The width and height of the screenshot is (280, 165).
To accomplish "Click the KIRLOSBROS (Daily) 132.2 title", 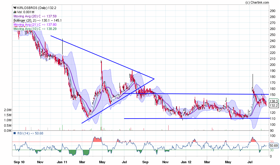I will 37,8.
